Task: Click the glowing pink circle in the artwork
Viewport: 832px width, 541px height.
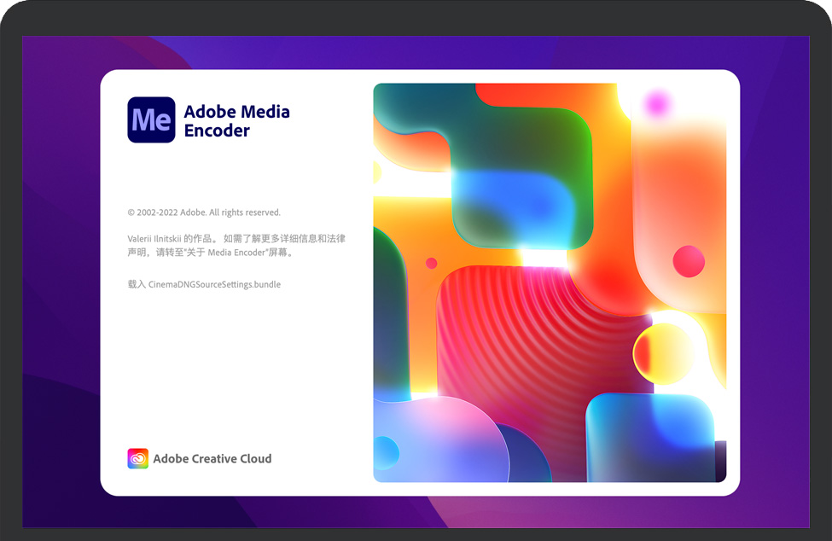Action: click(x=657, y=104)
